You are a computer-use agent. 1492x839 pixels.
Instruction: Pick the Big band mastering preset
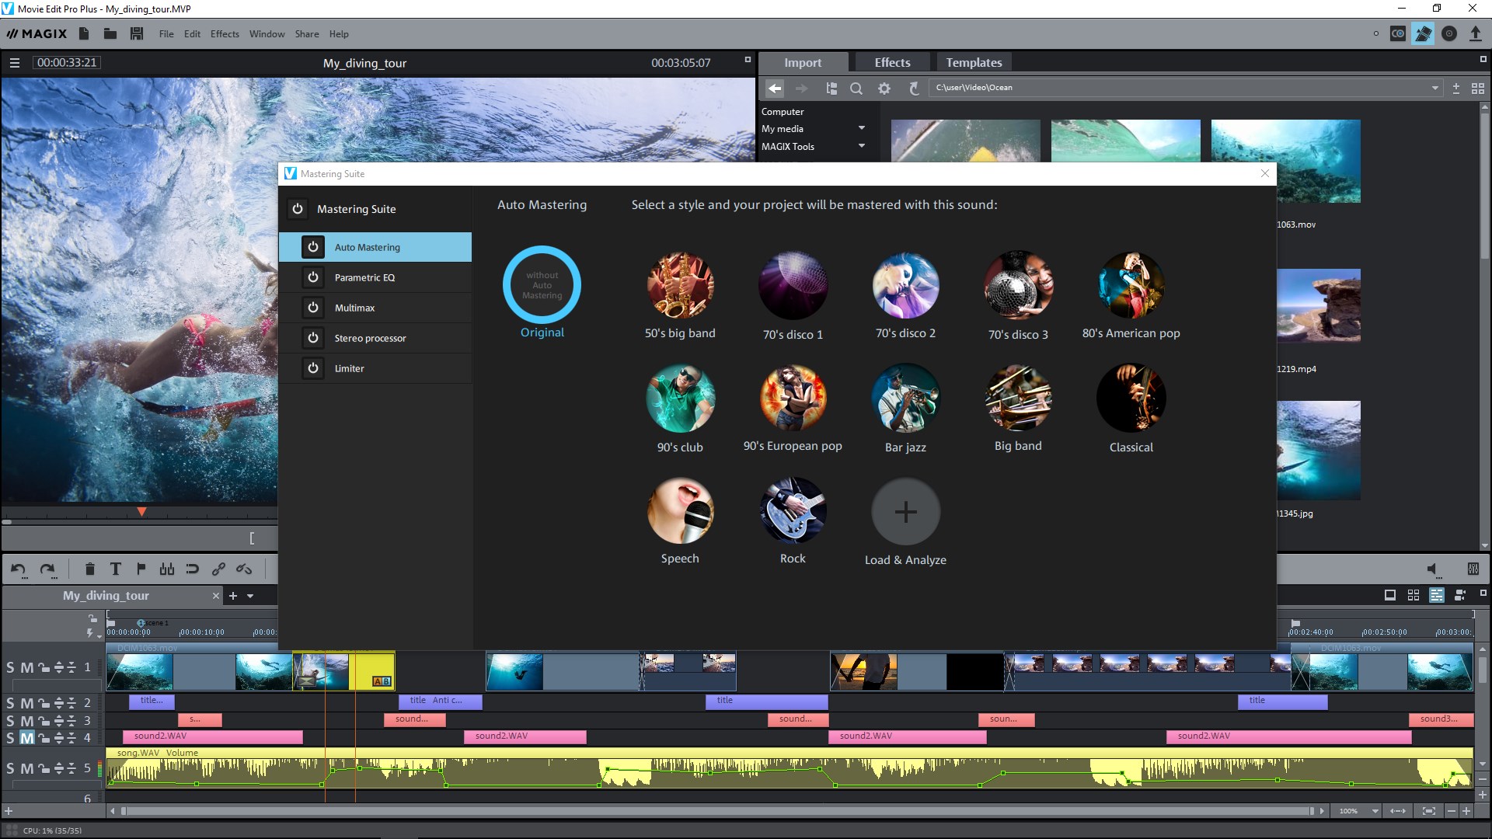tap(1018, 399)
